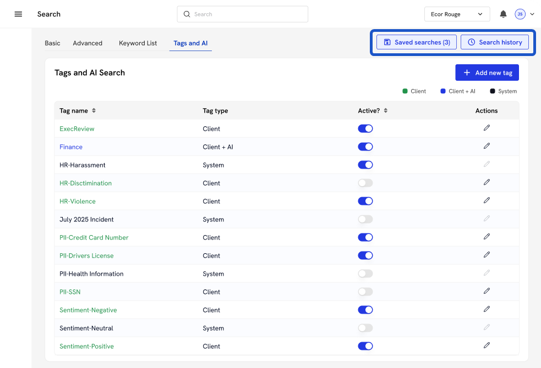Viewport: 541px width, 368px height.
Task: Click the JS user avatar
Action: coord(520,14)
